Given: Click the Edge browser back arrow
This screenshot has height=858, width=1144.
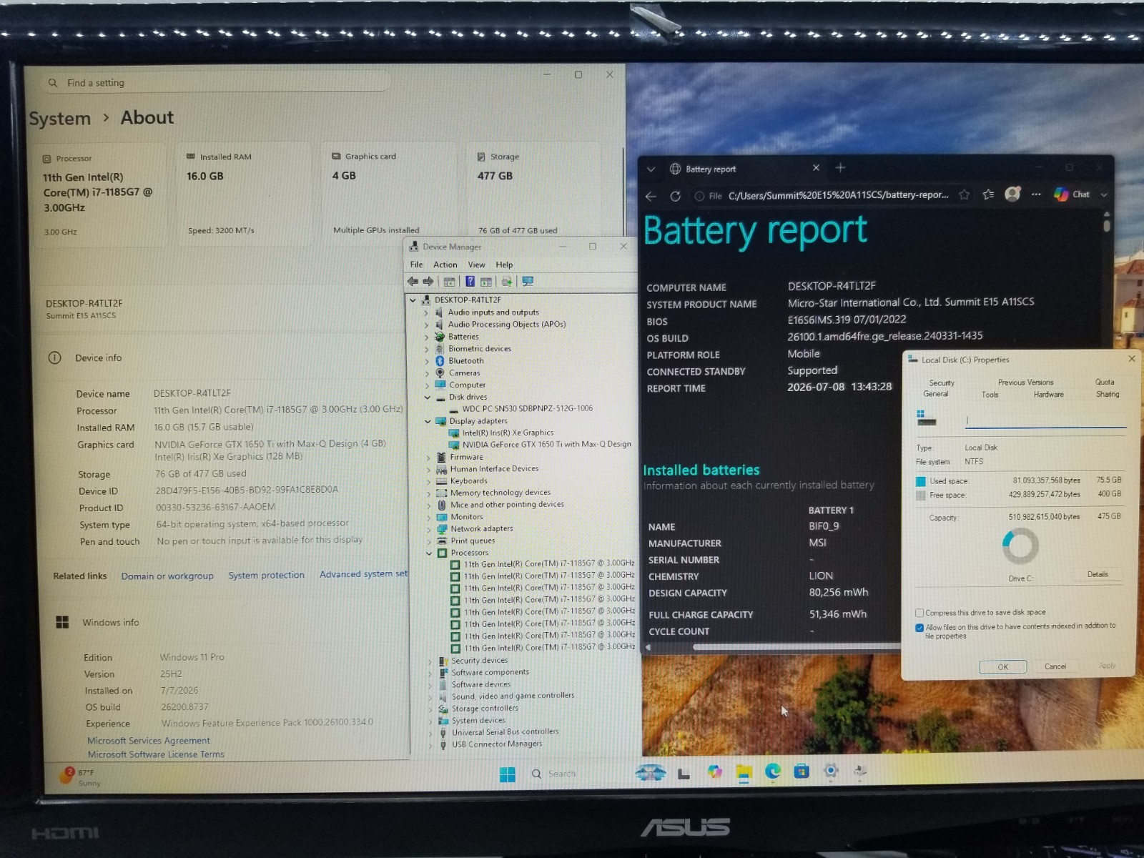Looking at the screenshot, I should [651, 196].
